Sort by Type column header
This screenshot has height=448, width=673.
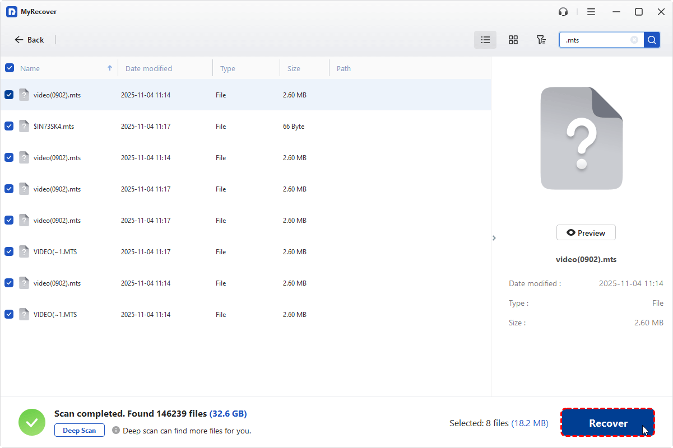coord(228,68)
